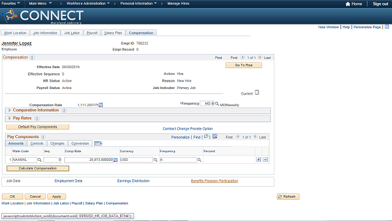Select Manage Hires breadcrumb

(178, 4)
